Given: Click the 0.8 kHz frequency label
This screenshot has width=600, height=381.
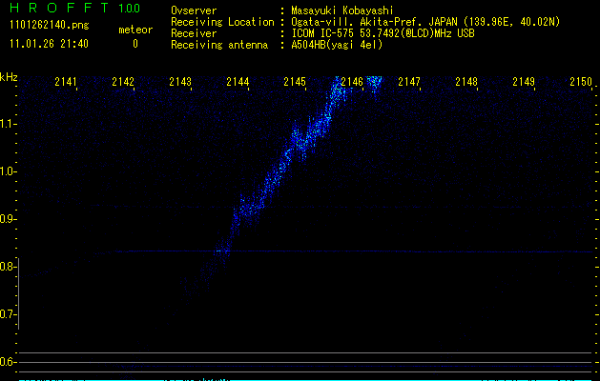Looking at the screenshot, I should (7, 267).
